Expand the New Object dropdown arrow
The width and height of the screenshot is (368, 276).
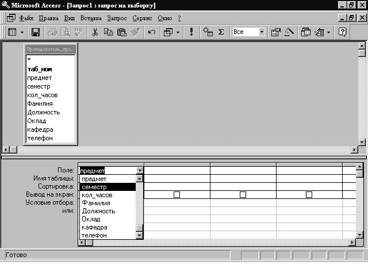[328, 32]
